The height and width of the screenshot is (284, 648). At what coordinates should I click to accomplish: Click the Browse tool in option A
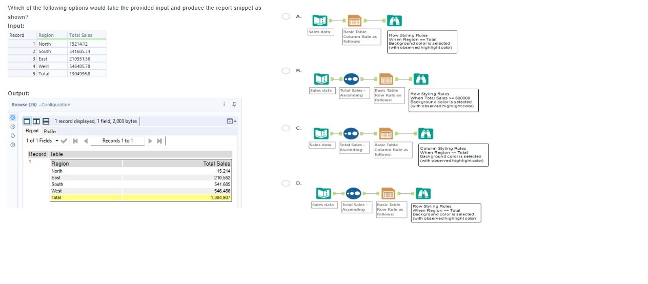click(x=394, y=21)
